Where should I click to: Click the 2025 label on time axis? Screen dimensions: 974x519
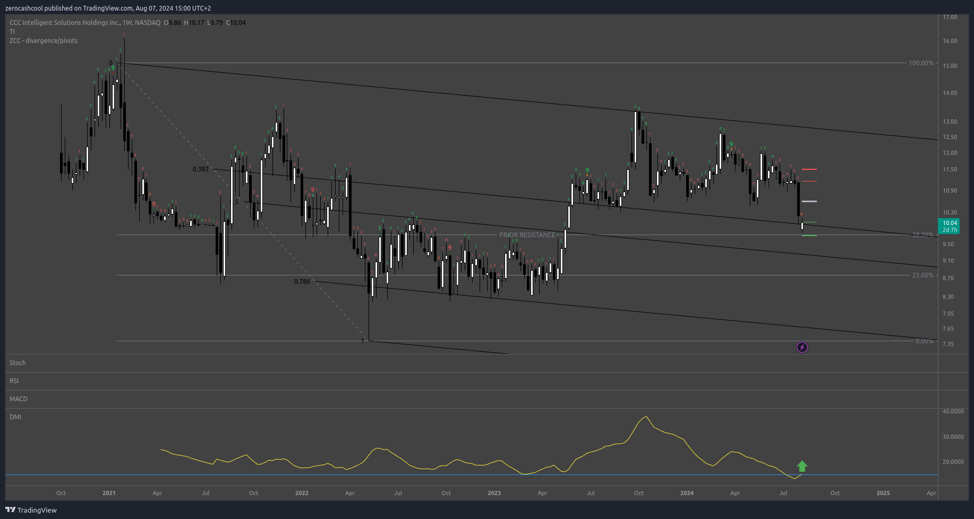click(x=883, y=493)
